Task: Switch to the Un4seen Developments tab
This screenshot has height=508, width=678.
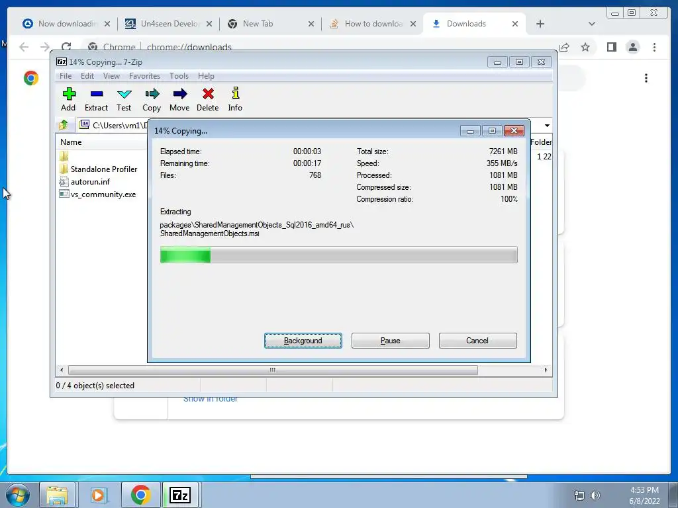Action: [x=169, y=24]
